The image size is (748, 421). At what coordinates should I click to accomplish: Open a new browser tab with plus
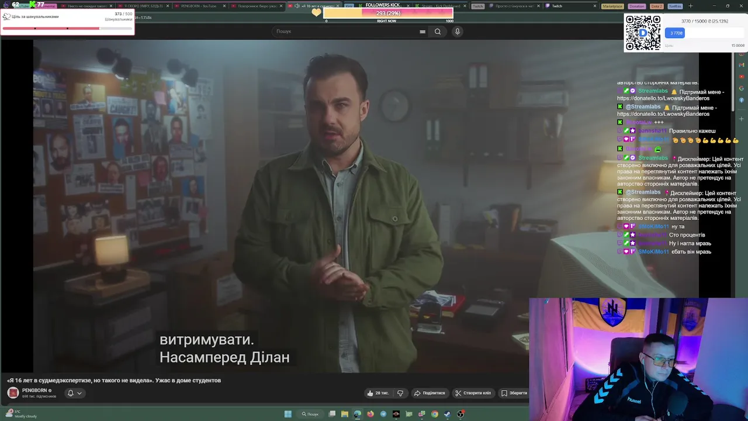click(690, 6)
